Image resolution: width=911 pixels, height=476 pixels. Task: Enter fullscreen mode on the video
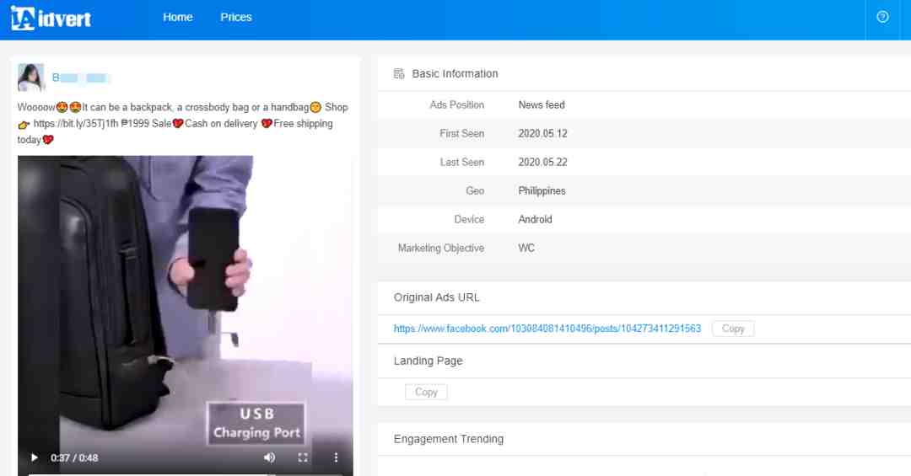pyautogui.click(x=303, y=457)
